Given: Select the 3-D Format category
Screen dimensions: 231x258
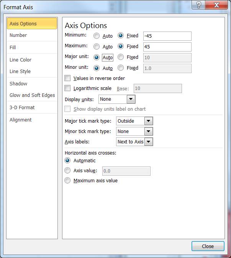Looking at the screenshot, I should [22, 108].
